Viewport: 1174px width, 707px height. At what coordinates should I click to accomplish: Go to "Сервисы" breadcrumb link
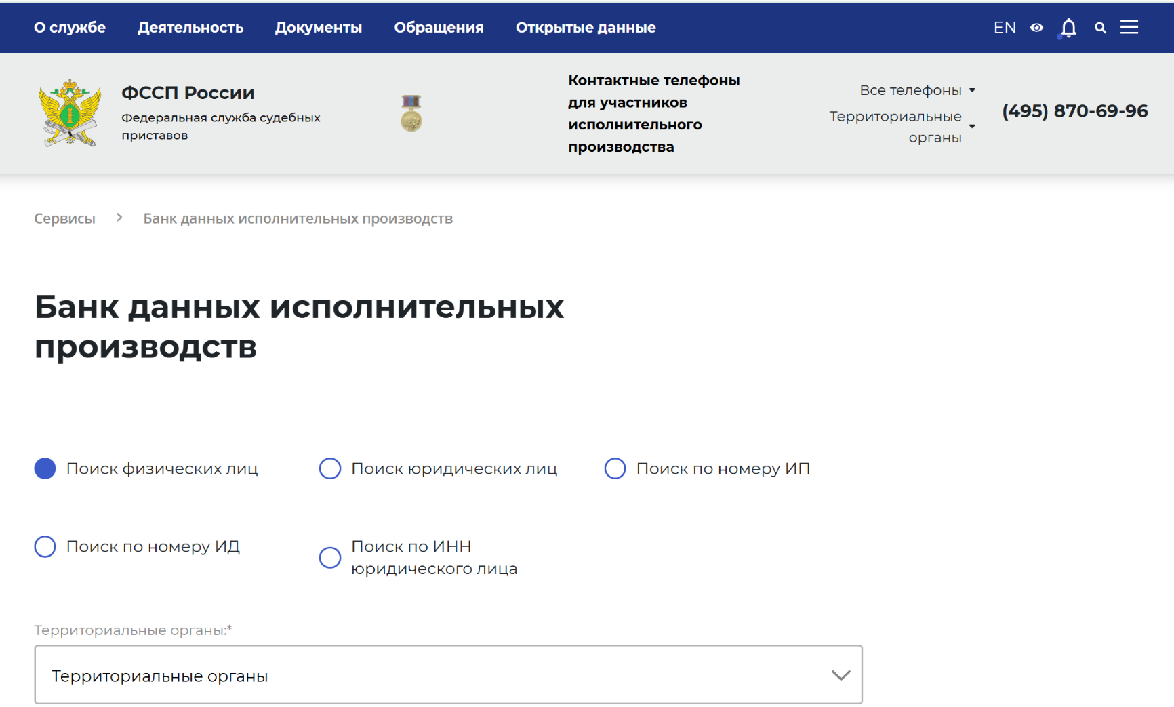coord(65,218)
